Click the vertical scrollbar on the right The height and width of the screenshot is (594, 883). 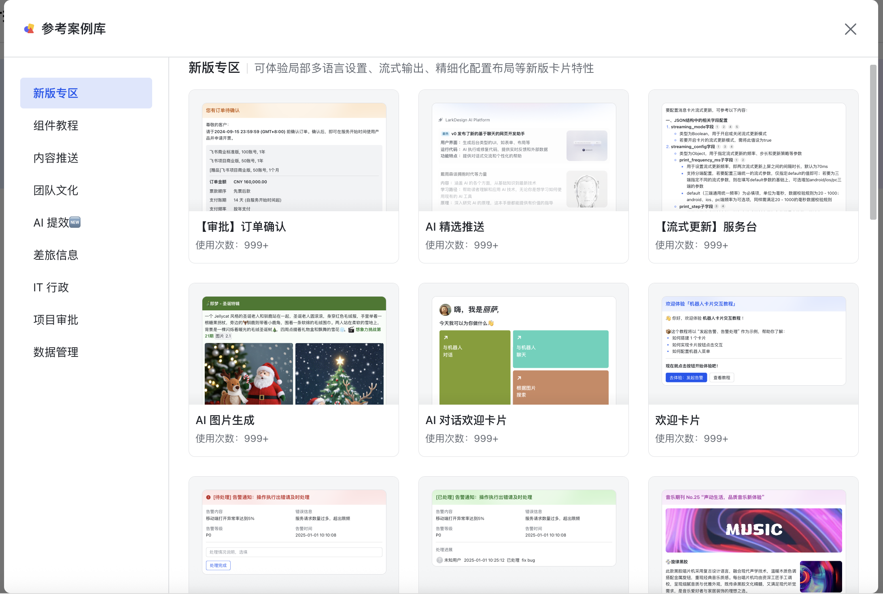click(x=873, y=142)
